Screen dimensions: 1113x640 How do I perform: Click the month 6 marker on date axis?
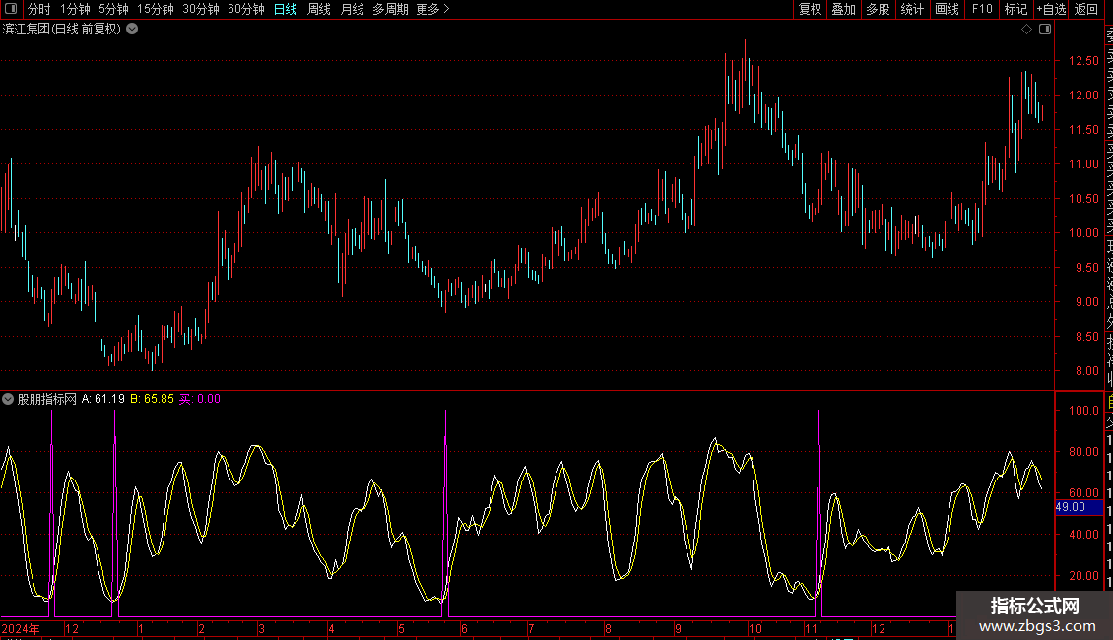click(x=464, y=628)
